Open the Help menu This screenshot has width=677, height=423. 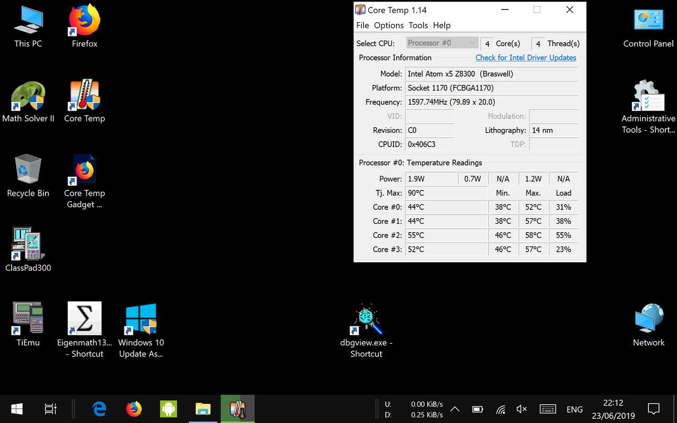pyautogui.click(x=442, y=25)
